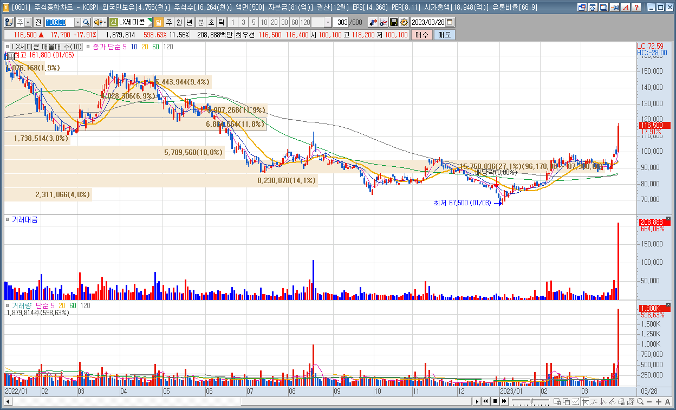Click the 거래량 단순 pane label
The width and height of the screenshot is (676, 410).
30,306
